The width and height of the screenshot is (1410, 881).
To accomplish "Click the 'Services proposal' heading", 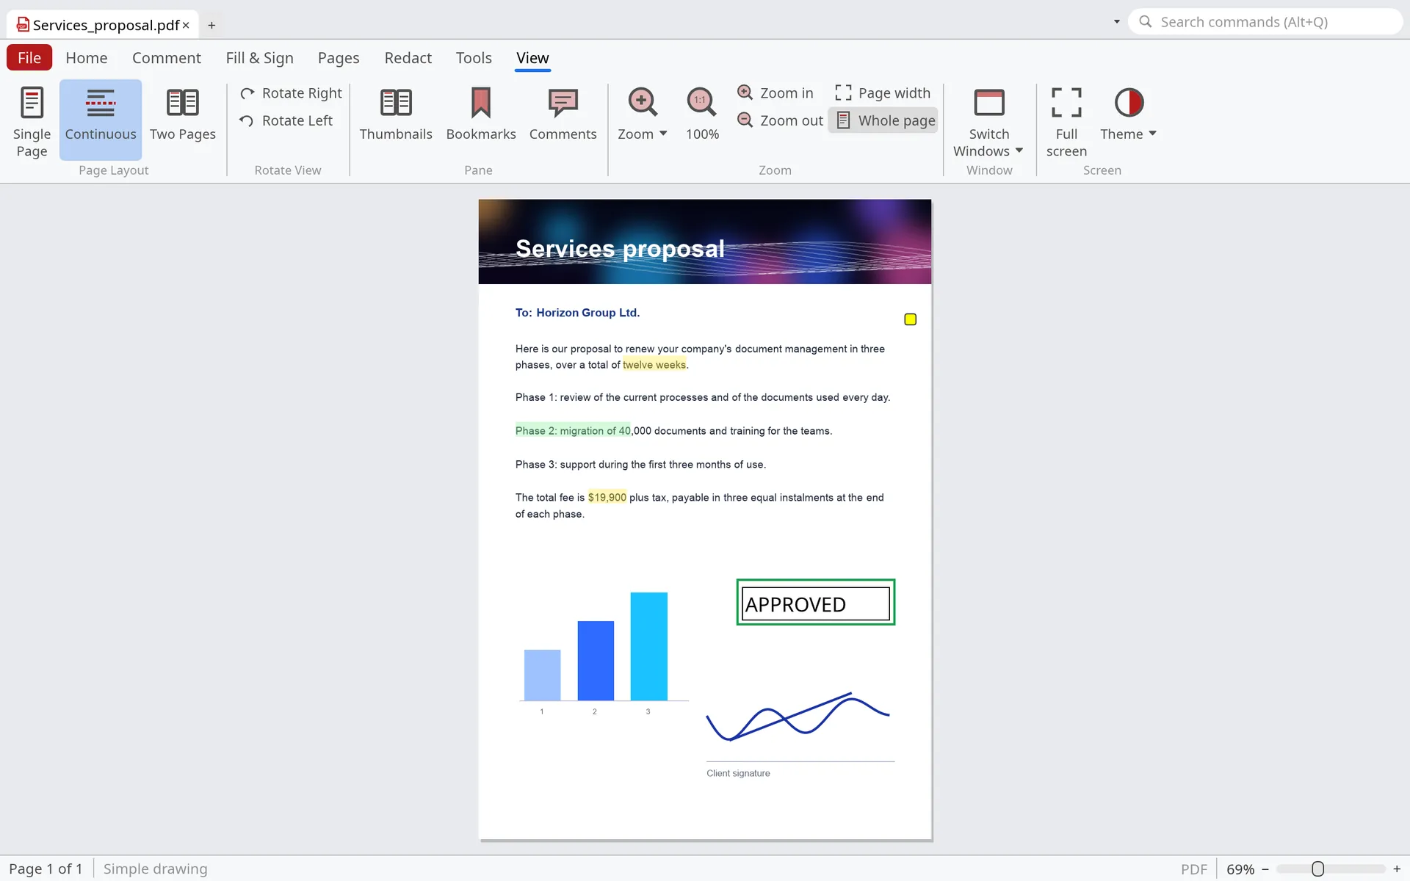I will pyautogui.click(x=620, y=249).
